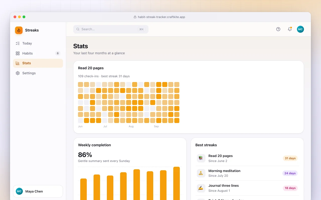Click 'Since August 1' text
This screenshot has width=321, height=200.
click(x=219, y=191)
